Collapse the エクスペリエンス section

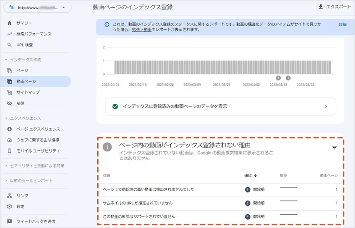click(x=6, y=118)
